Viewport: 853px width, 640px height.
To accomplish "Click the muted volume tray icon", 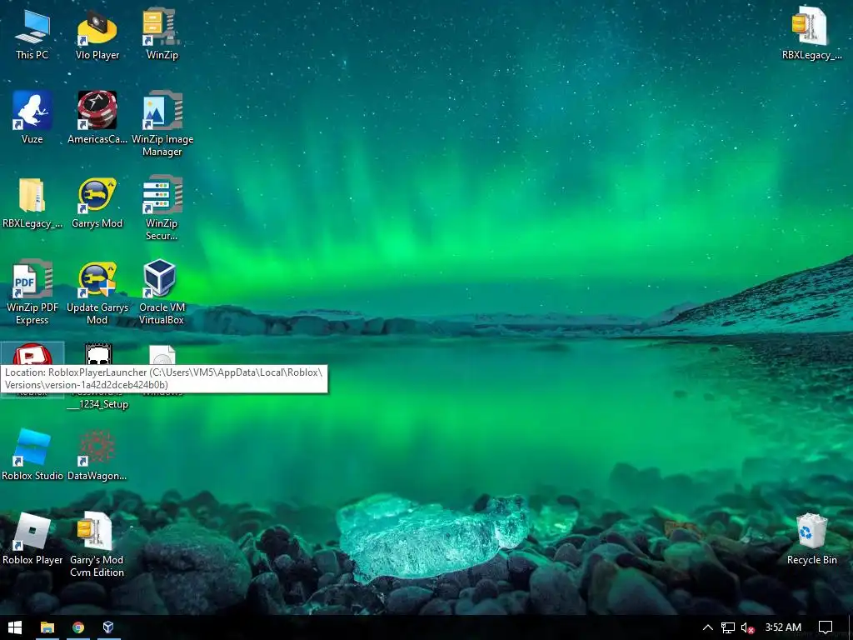I will tap(747, 627).
